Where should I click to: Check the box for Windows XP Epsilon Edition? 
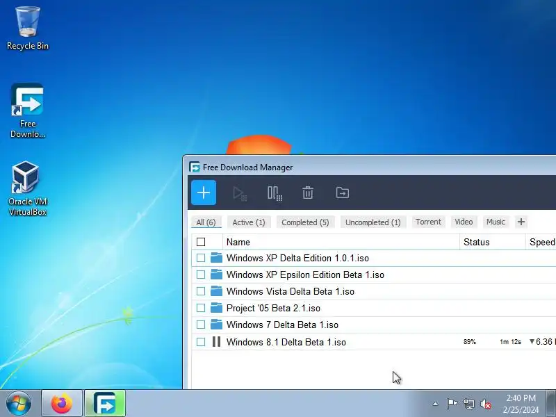click(x=201, y=275)
